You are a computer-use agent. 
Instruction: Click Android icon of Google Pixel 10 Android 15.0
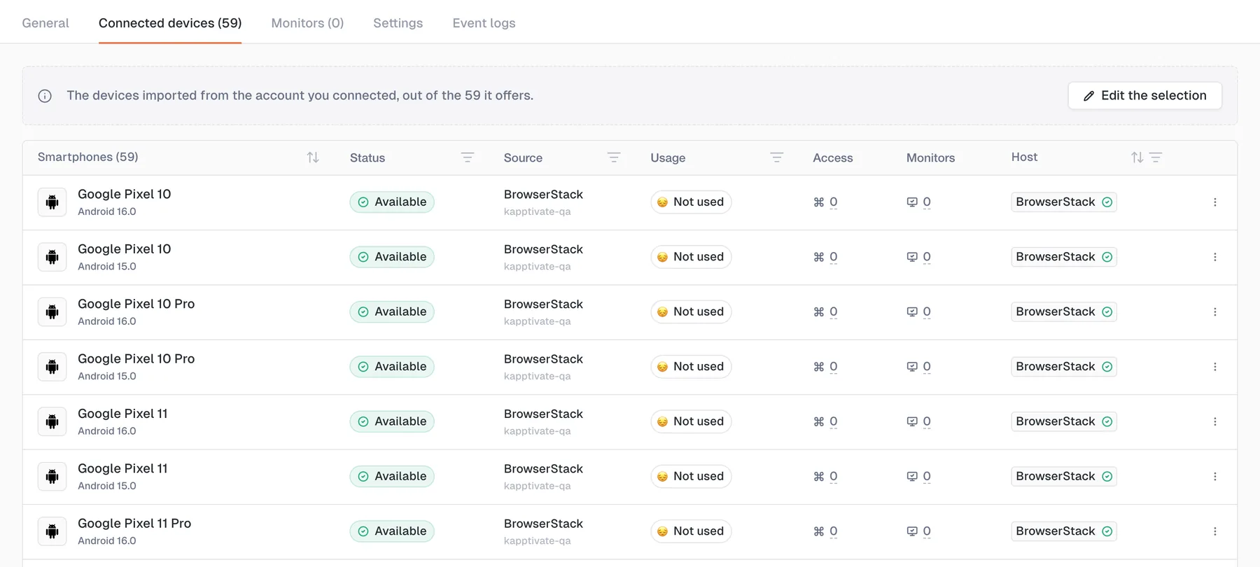coord(52,257)
